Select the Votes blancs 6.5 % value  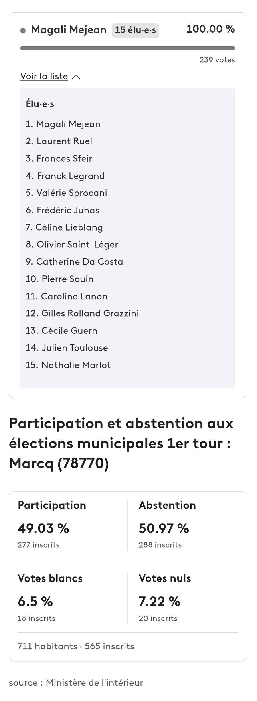click(x=35, y=602)
